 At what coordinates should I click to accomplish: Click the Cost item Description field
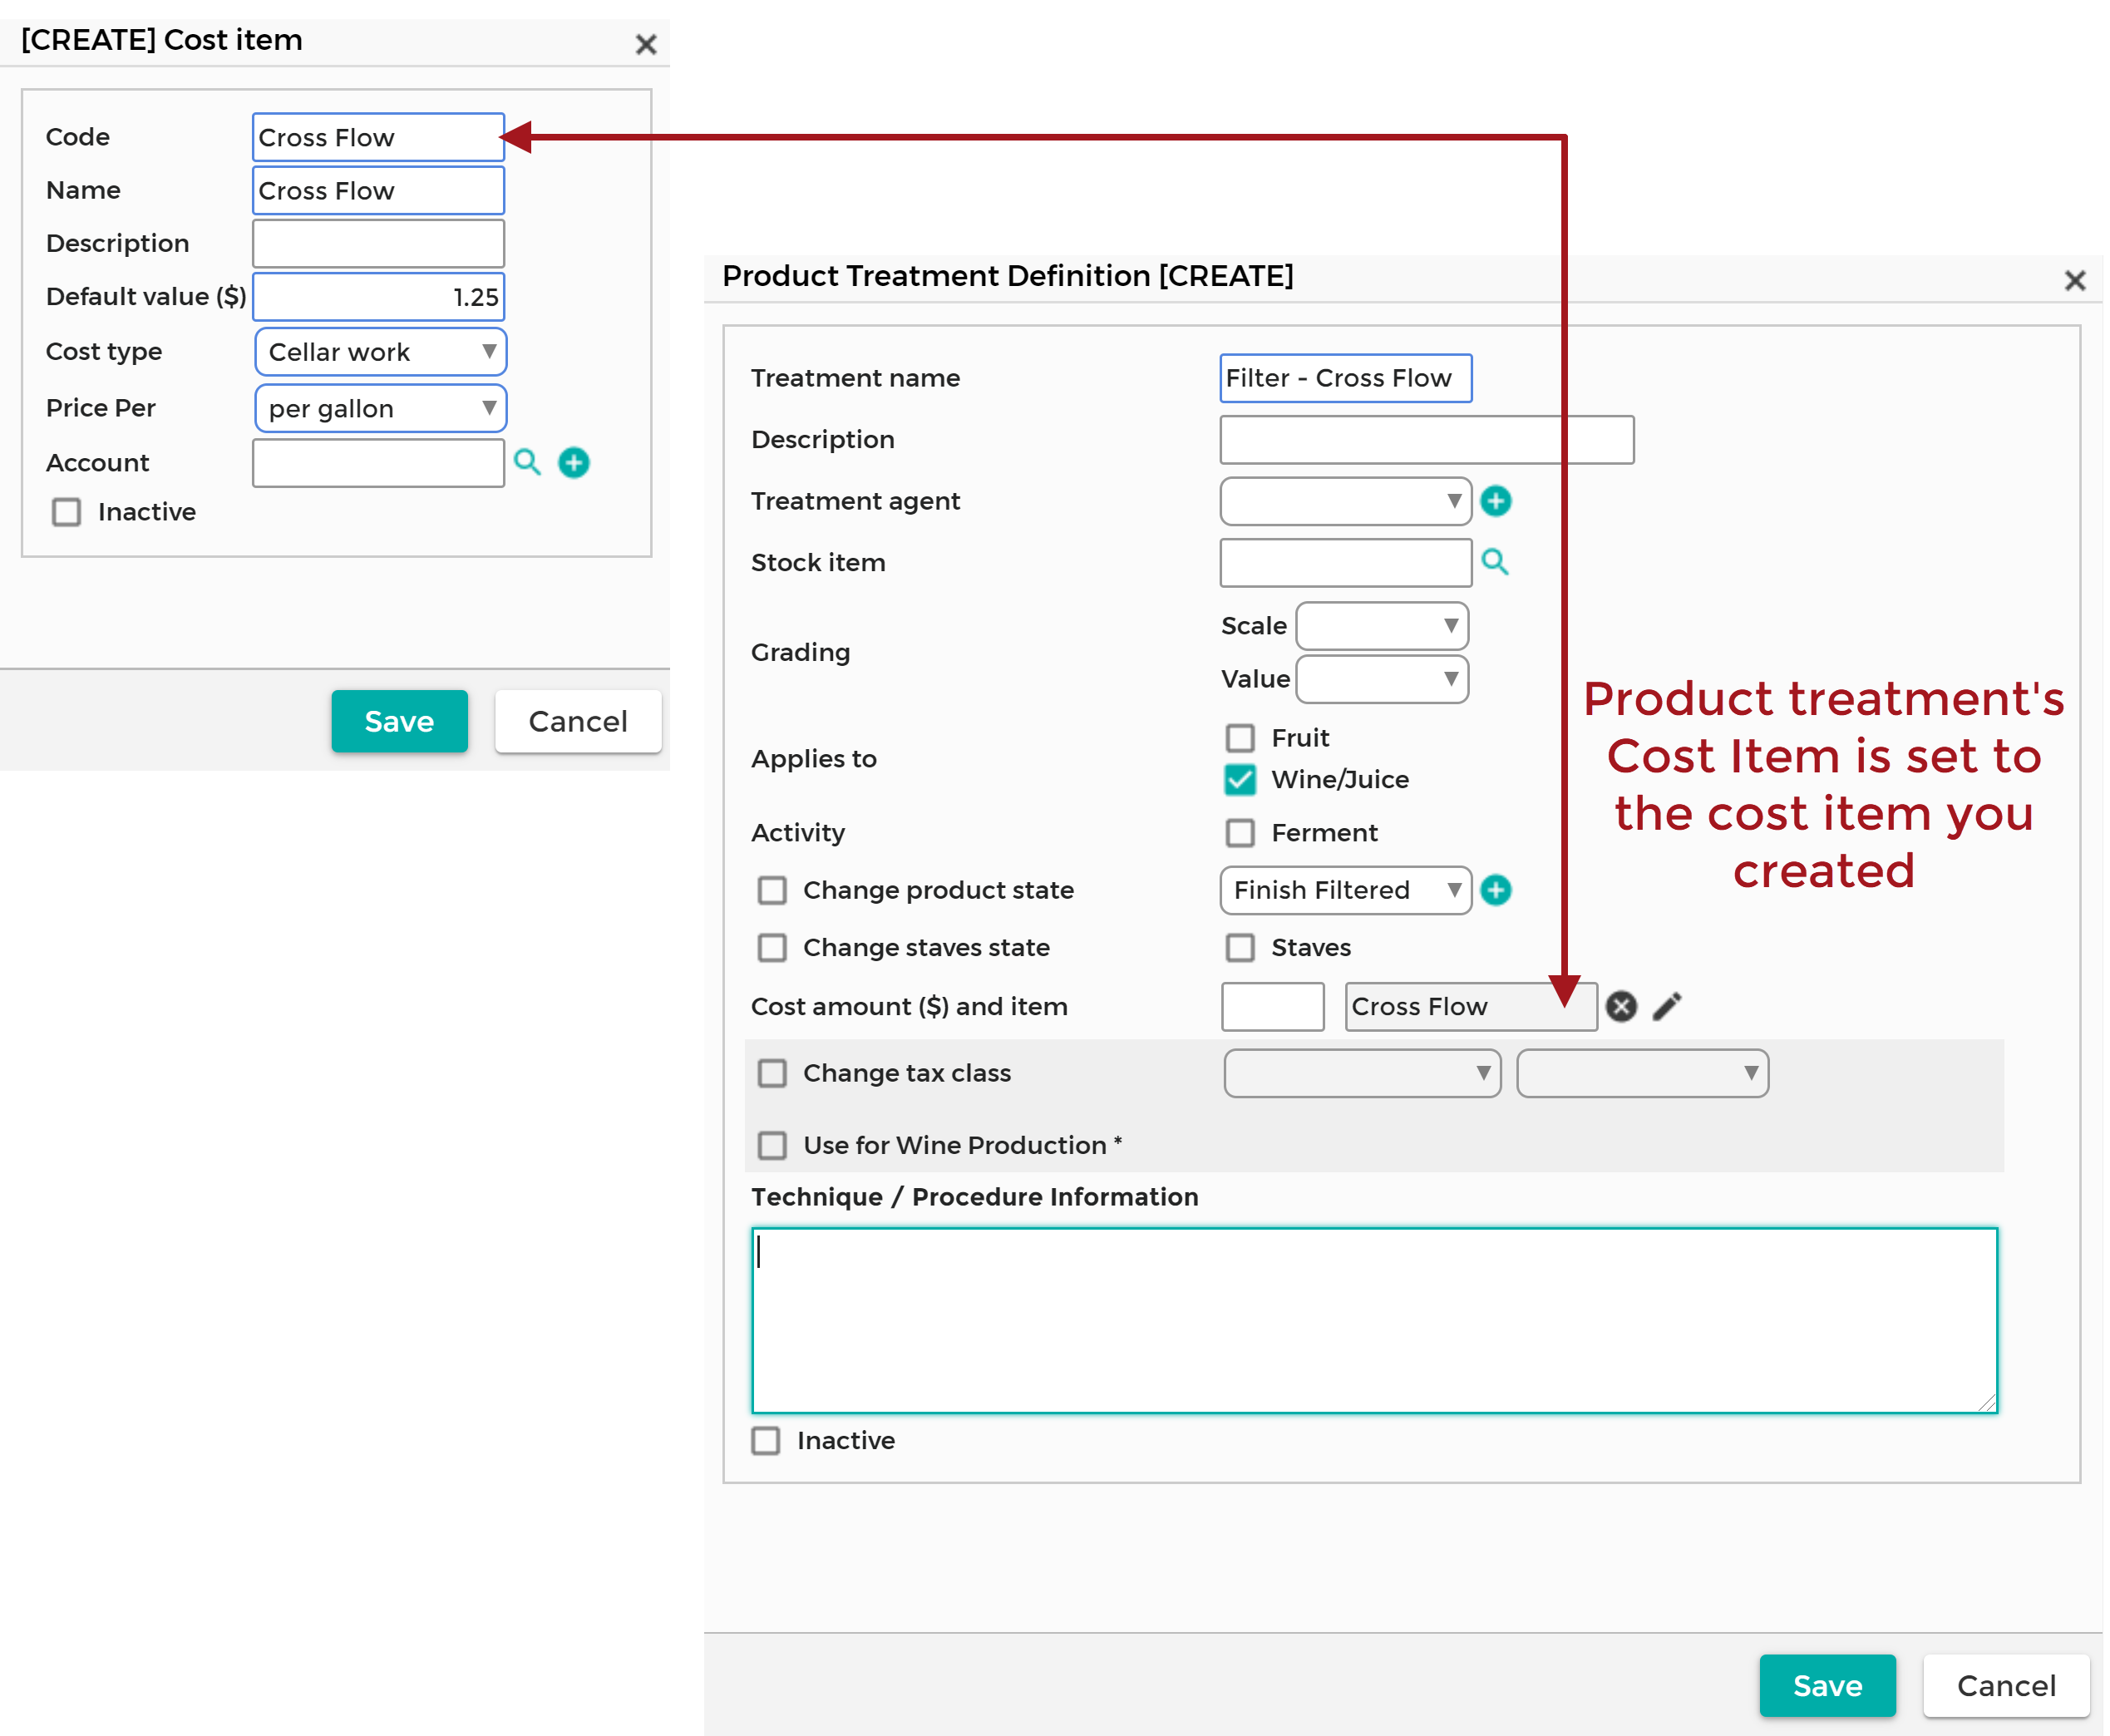(378, 243)
